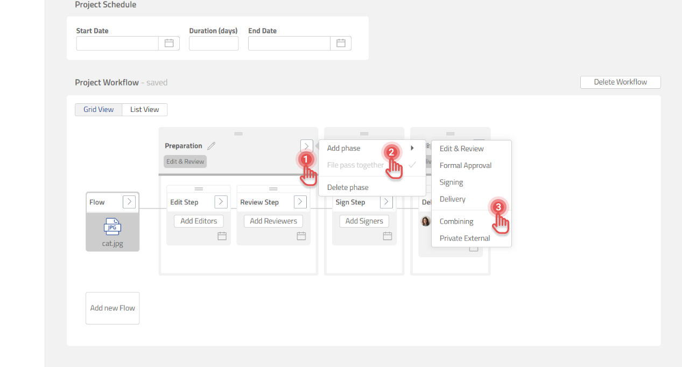Viewport: 682px width, 367px height.
Task: Expand the Review Step options arrow
Action: pyautogui.click(x=300, y=202)
